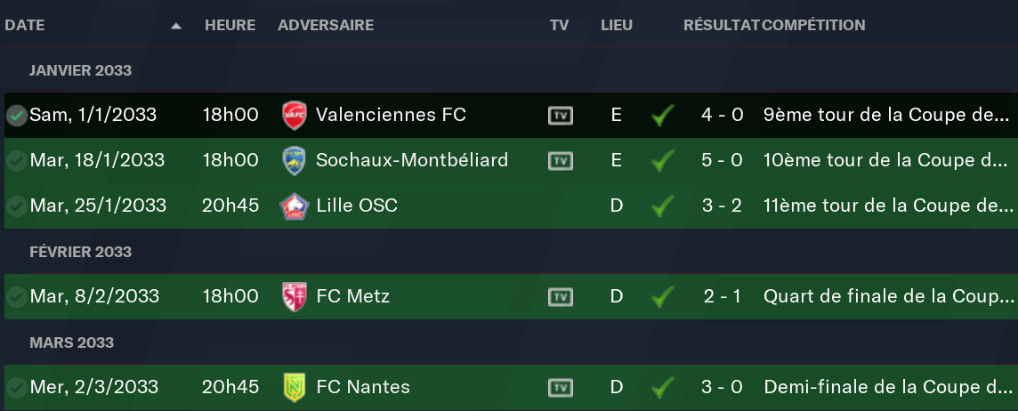Viewport: 1018px width, 411px height.
Task: Open the 3 - 2 result against Lille
Action: (722, 206)
